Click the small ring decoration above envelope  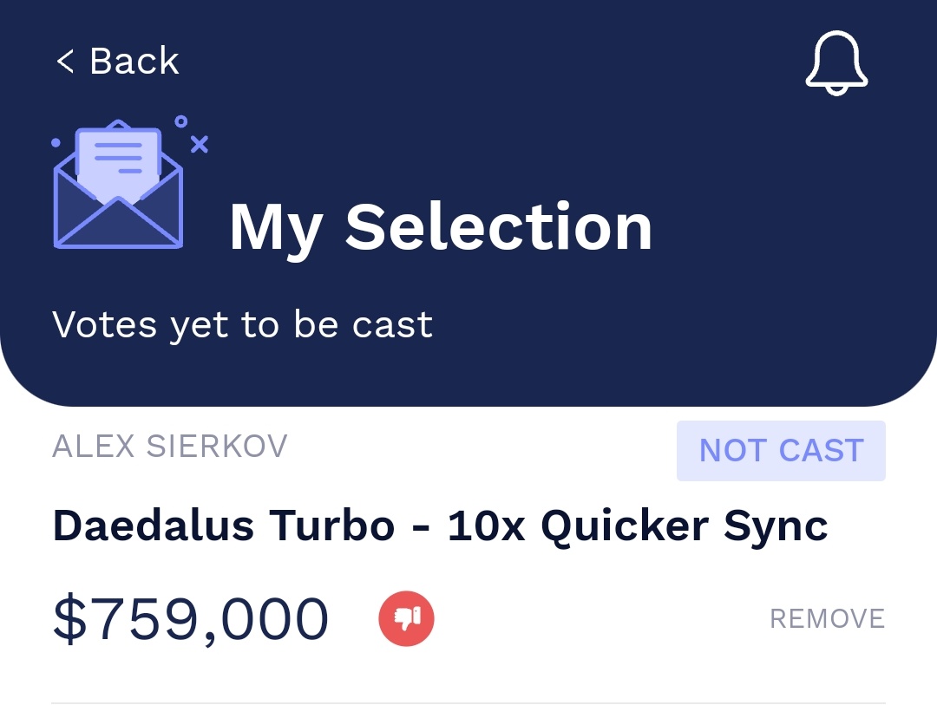181,122
